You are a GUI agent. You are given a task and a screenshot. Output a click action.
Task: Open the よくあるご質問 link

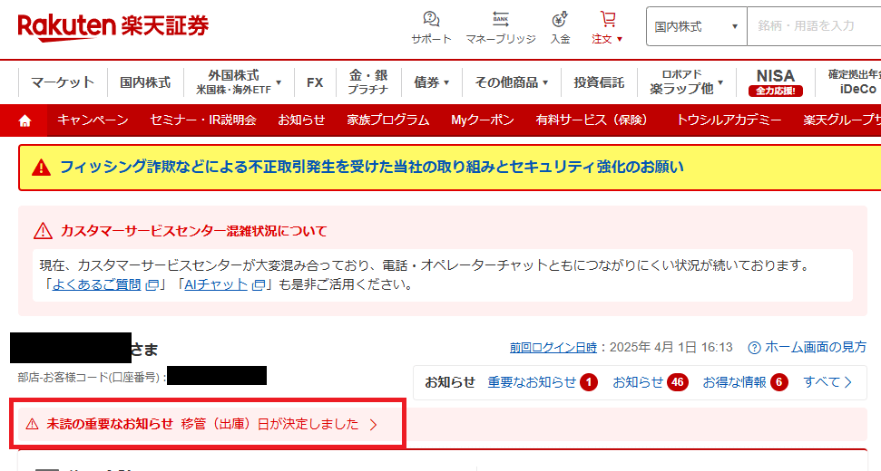[x=96, y=284]
